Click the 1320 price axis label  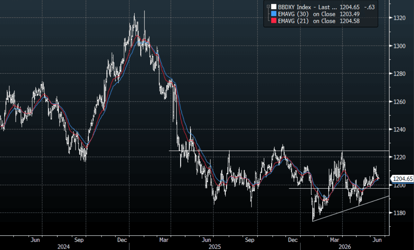(x=400, y=18)
